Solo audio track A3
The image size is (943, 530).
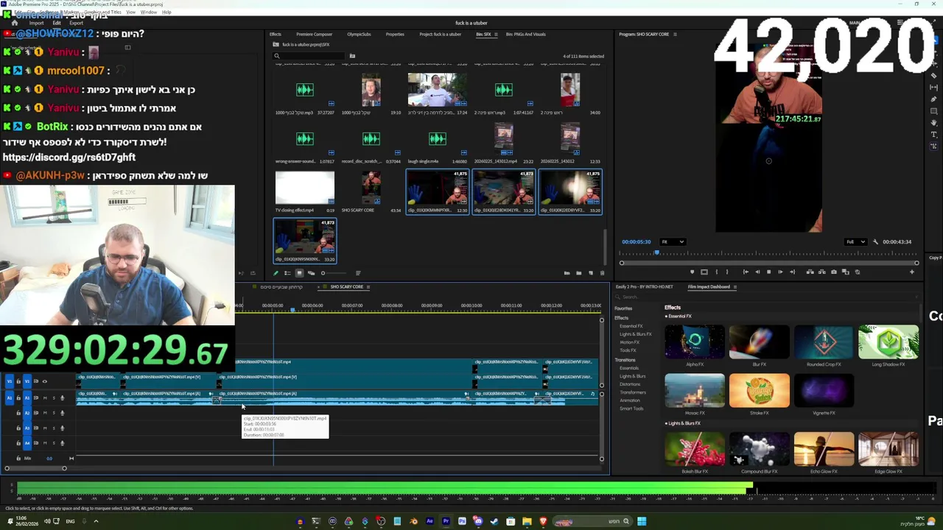(x=54, y=428)
